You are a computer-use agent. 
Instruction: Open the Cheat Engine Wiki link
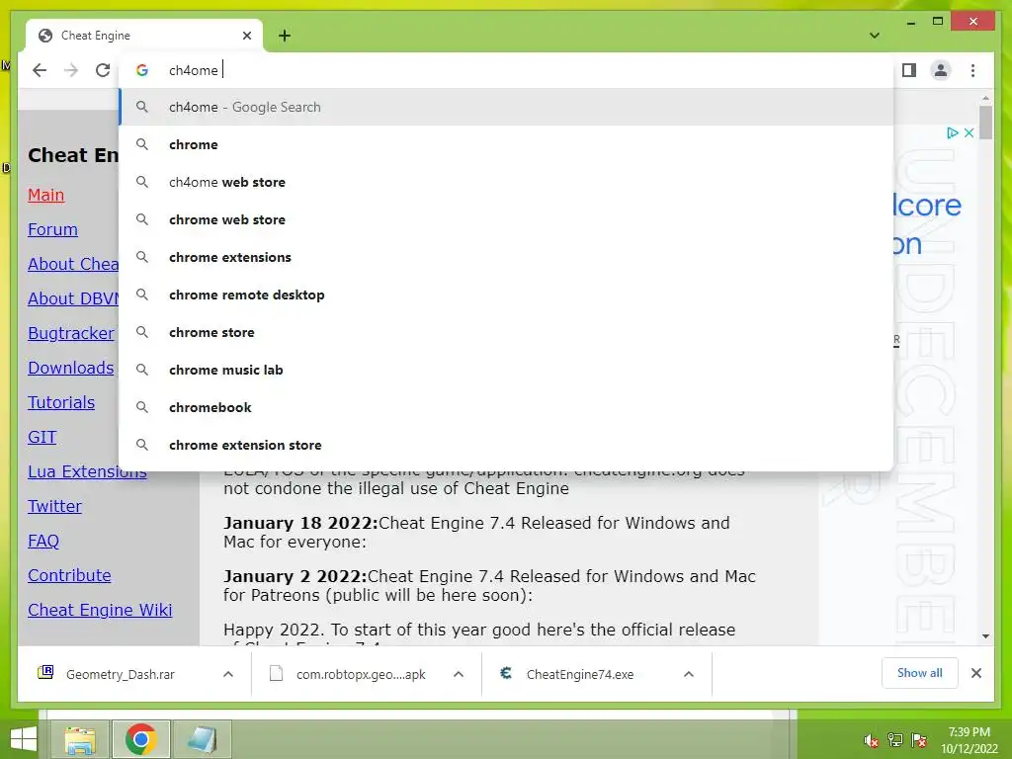[x=100, y=610]
